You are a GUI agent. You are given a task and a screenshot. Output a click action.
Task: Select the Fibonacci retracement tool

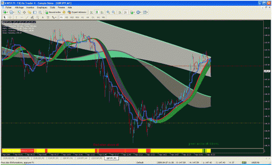pyautogui.click(x=37, y=17)
